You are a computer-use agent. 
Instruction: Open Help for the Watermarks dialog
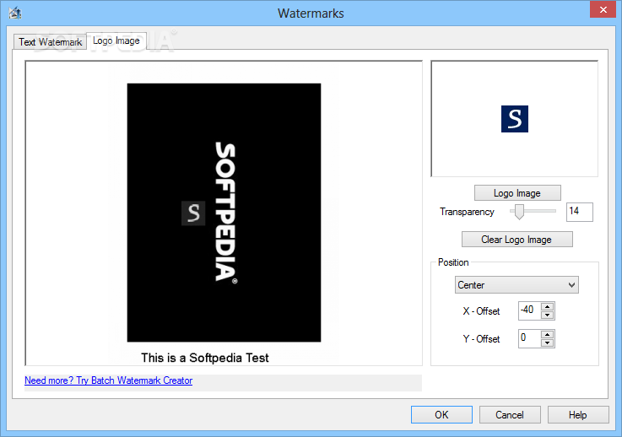tap(578, 415)
